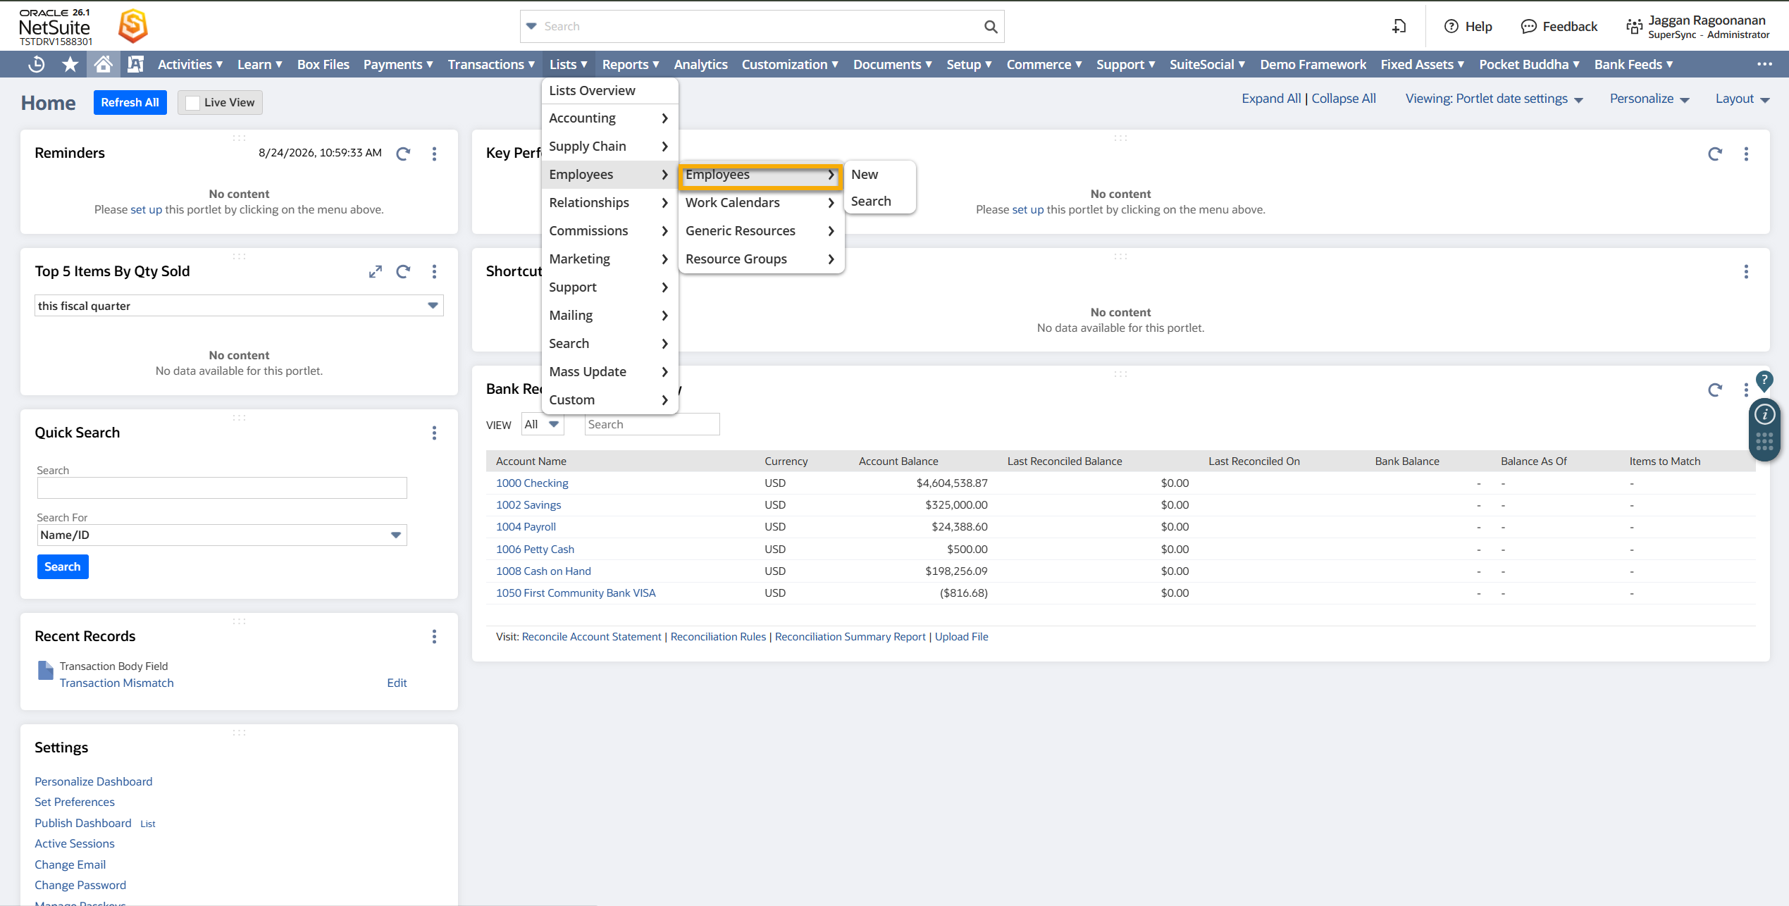
Task: Click into the Quick Search text field
Action: click(x=222, y=488)
